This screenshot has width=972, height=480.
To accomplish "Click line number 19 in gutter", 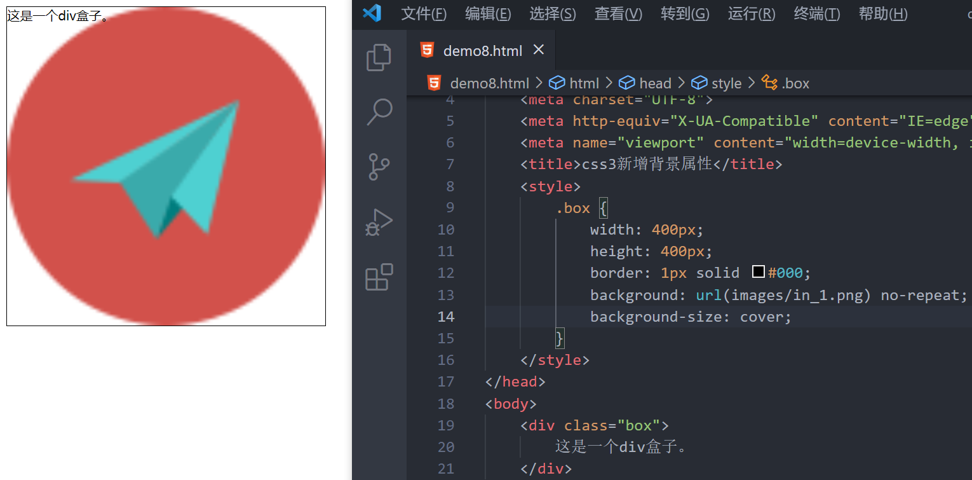I will (446, 425).
